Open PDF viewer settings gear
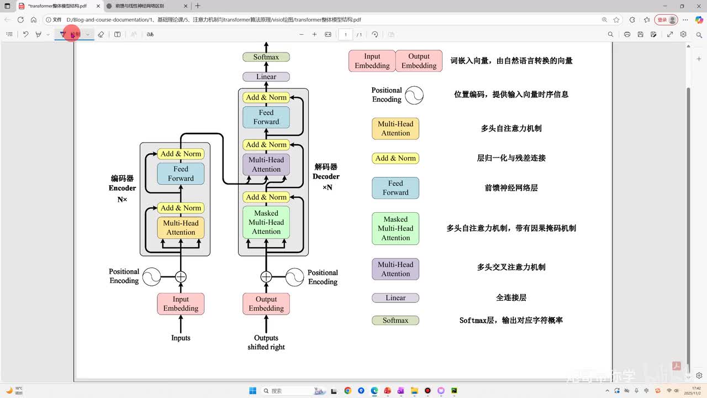 point(683,34)
